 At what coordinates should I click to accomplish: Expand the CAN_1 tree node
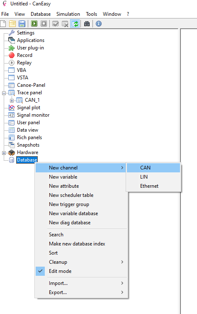click(12, 101)
